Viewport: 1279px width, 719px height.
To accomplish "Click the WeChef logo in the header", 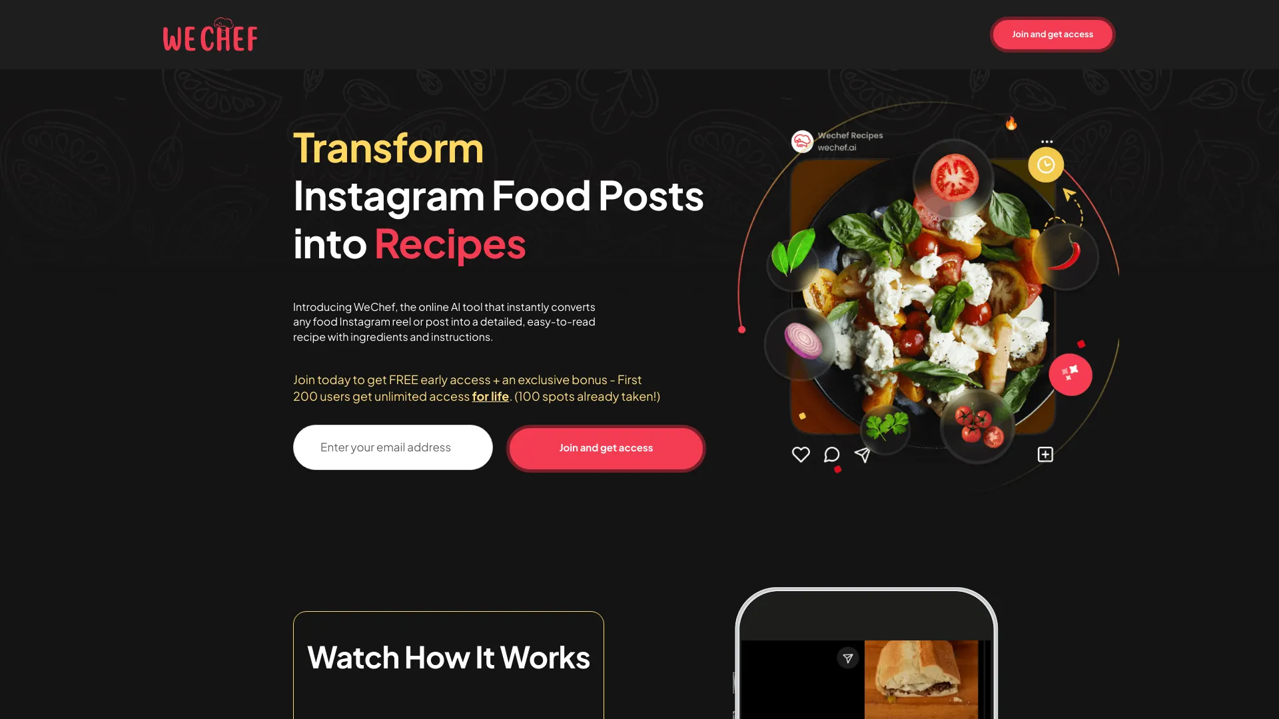I will coord(210,34).
